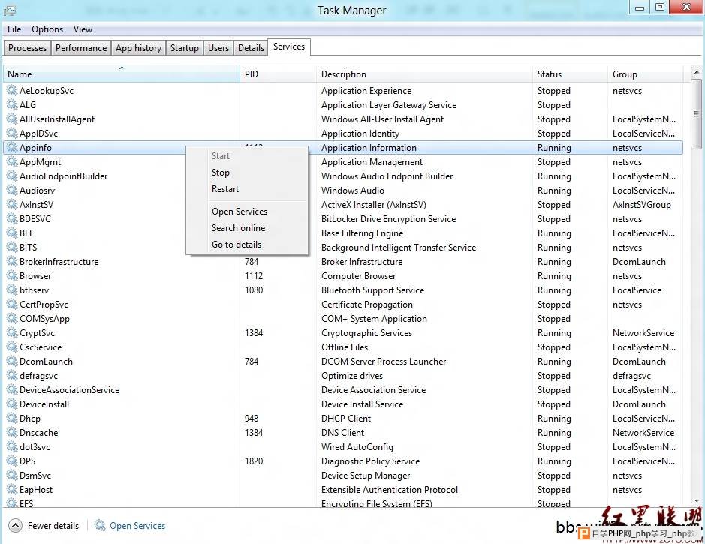Open the Startup tab
This screenshot has height=544, width=705.
(x=184, y=48)
